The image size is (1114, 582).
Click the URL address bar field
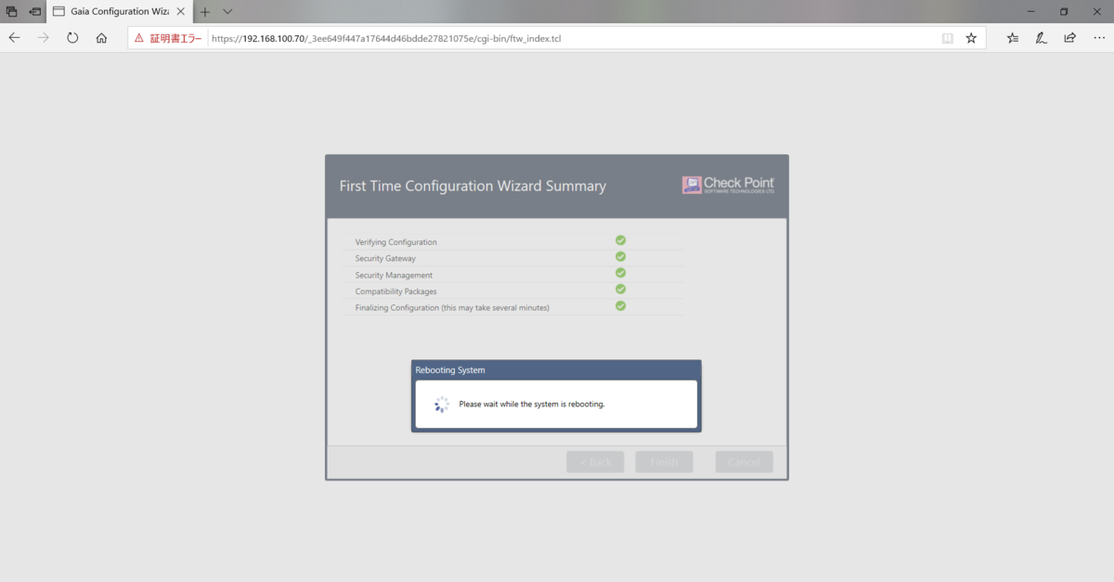click(x=557, y=39)
